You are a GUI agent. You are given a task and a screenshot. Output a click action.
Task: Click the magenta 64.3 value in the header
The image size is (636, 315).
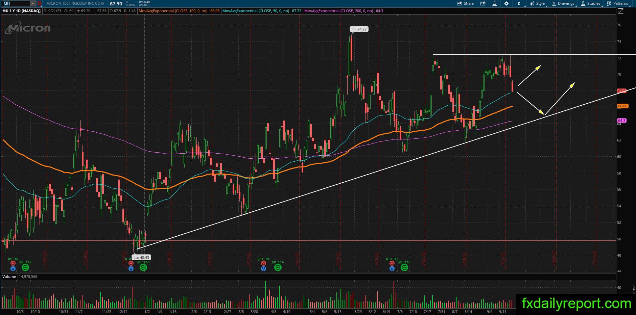[x=379, y=11]
